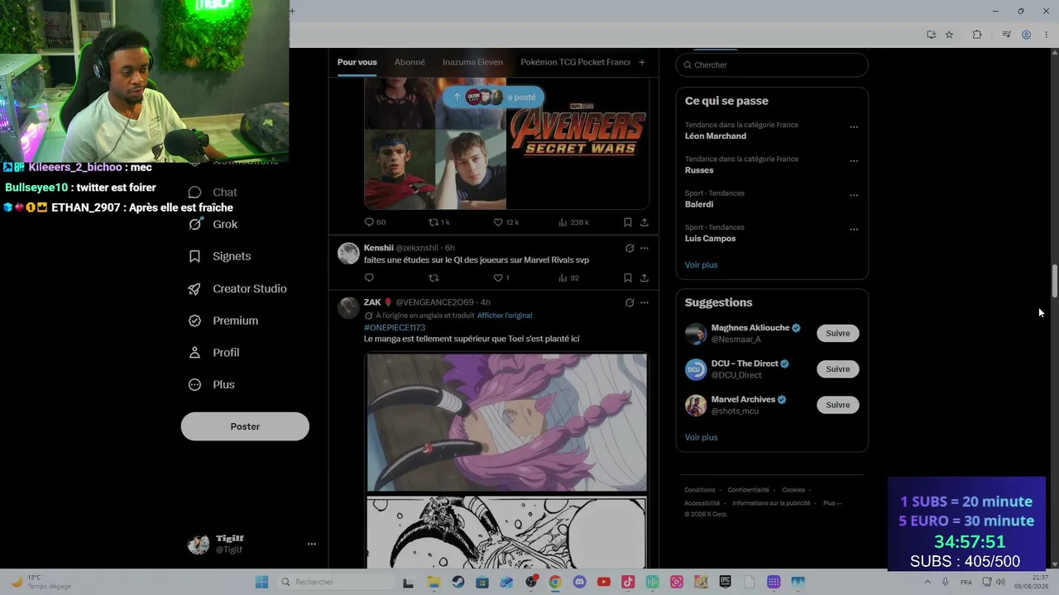Screen dimensions: 1059x595
Task: Open Creator Studio in the sidebar
Action: 237,289
